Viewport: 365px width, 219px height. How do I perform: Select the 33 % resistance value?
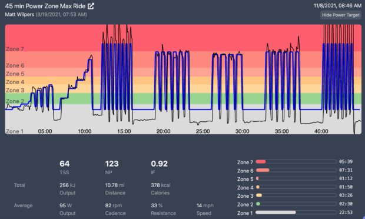(157, 205)
